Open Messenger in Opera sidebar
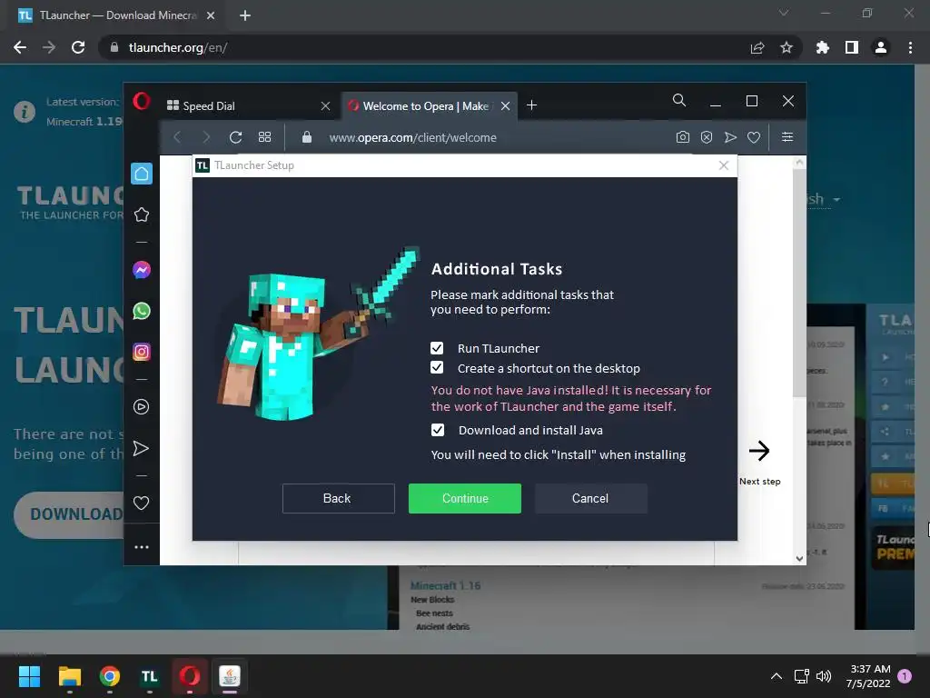Viewport: 930px width, 698px height. click(141, 270)
